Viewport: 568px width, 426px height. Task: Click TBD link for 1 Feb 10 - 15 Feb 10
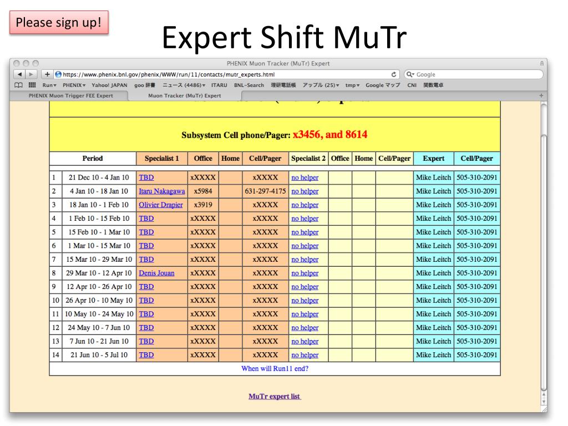[146, 219]
